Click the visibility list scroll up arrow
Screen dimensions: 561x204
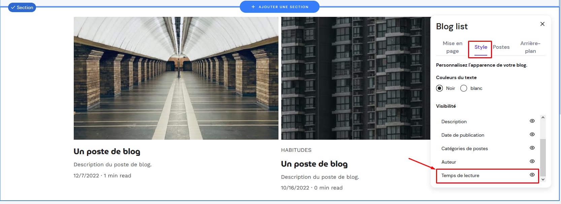(543, 117)
